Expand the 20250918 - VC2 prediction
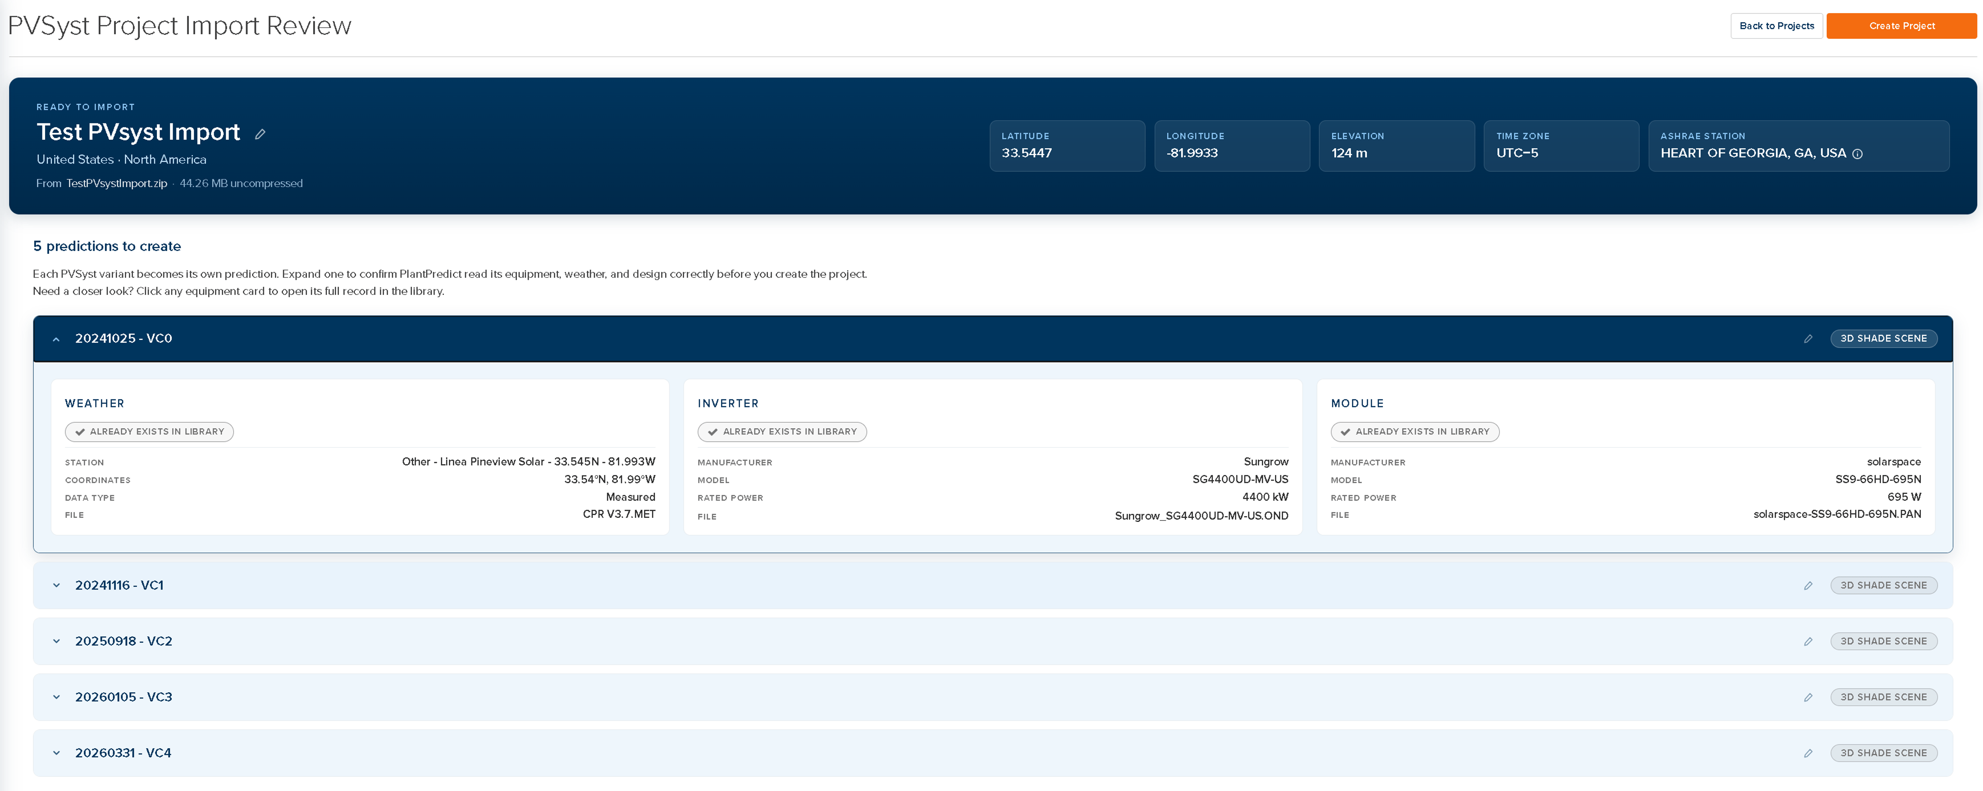 [56, 641]
